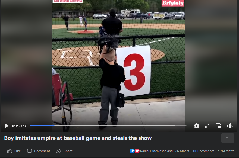The image size is (239, 158).
Task: Click the Brightly logo watermark
Action: (173, 3)
